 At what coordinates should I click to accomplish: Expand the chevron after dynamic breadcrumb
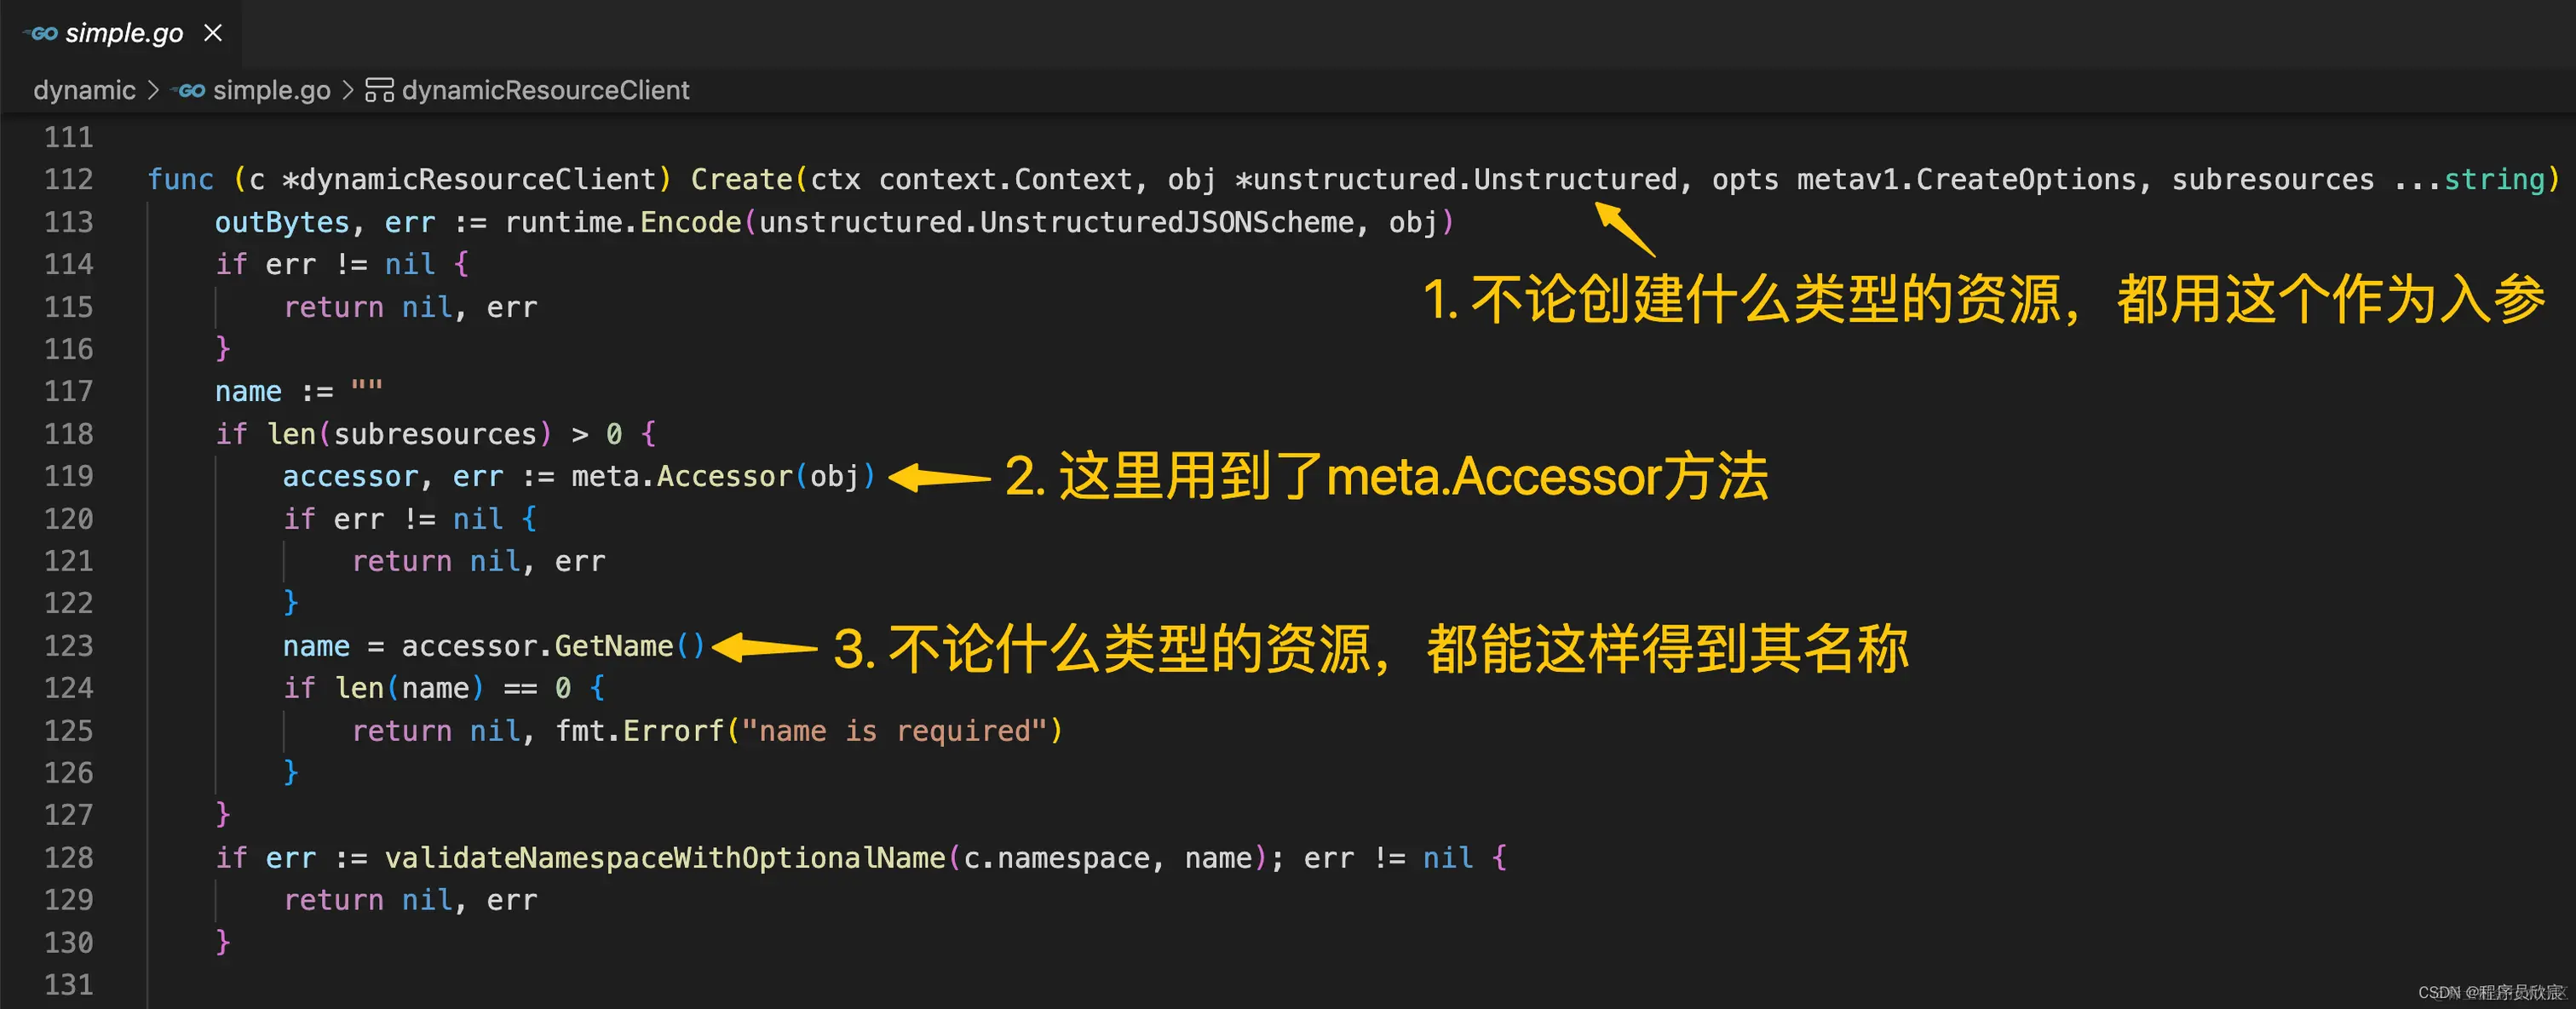point(153,90)
